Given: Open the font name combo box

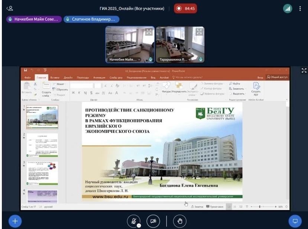Looking at the screenshot, I should [x=81, y=86].
